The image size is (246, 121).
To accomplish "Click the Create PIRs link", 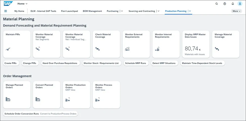I will pyautogui.click(x=11, y=63).
